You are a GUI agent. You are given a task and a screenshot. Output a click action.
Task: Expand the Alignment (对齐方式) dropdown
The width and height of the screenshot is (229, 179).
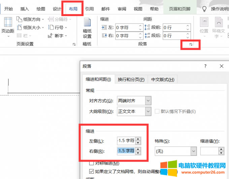[148, 100]
